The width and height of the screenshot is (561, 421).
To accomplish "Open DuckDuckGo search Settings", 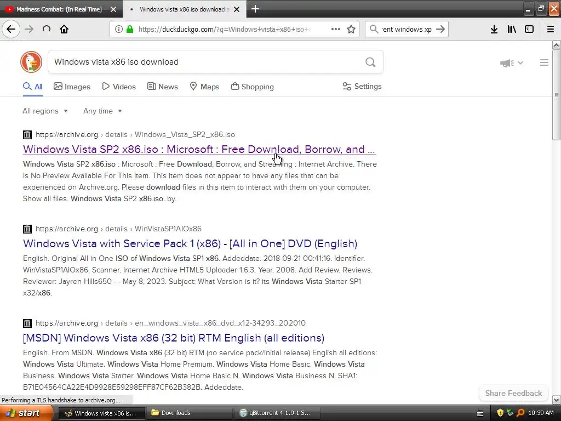I will tap(362, 86).
